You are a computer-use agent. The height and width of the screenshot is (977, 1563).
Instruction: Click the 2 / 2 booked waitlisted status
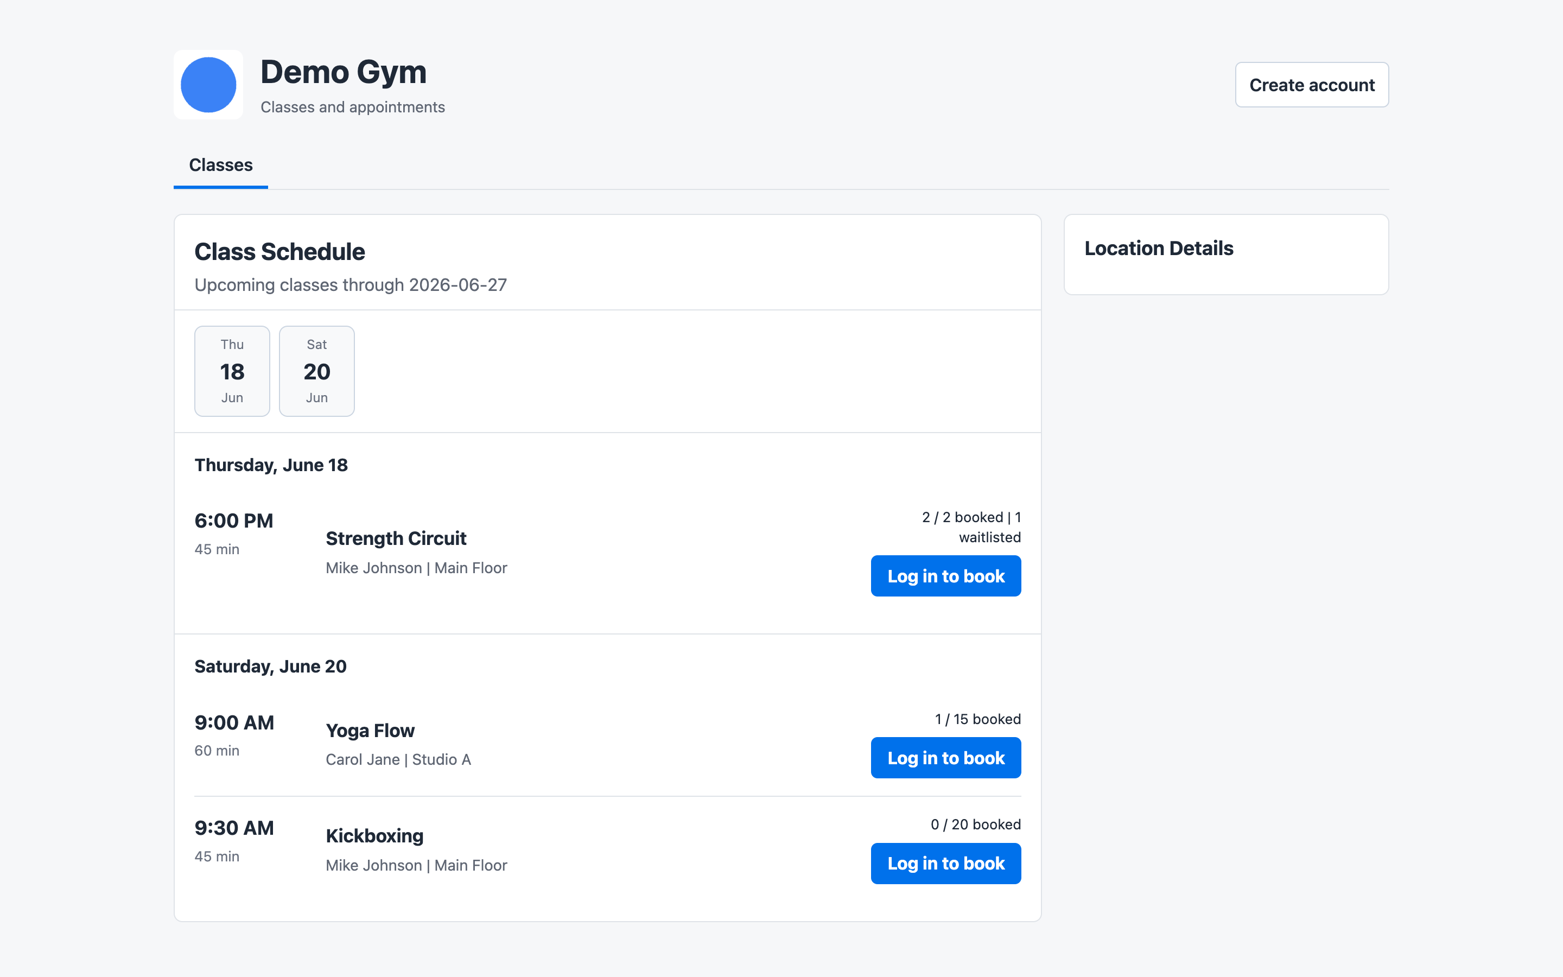coord(971,527)
